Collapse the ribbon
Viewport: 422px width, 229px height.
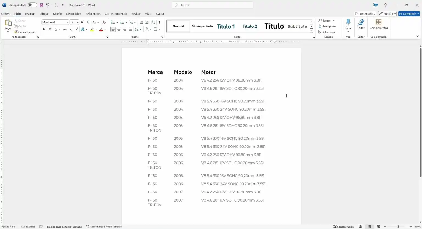click(417, 36)
